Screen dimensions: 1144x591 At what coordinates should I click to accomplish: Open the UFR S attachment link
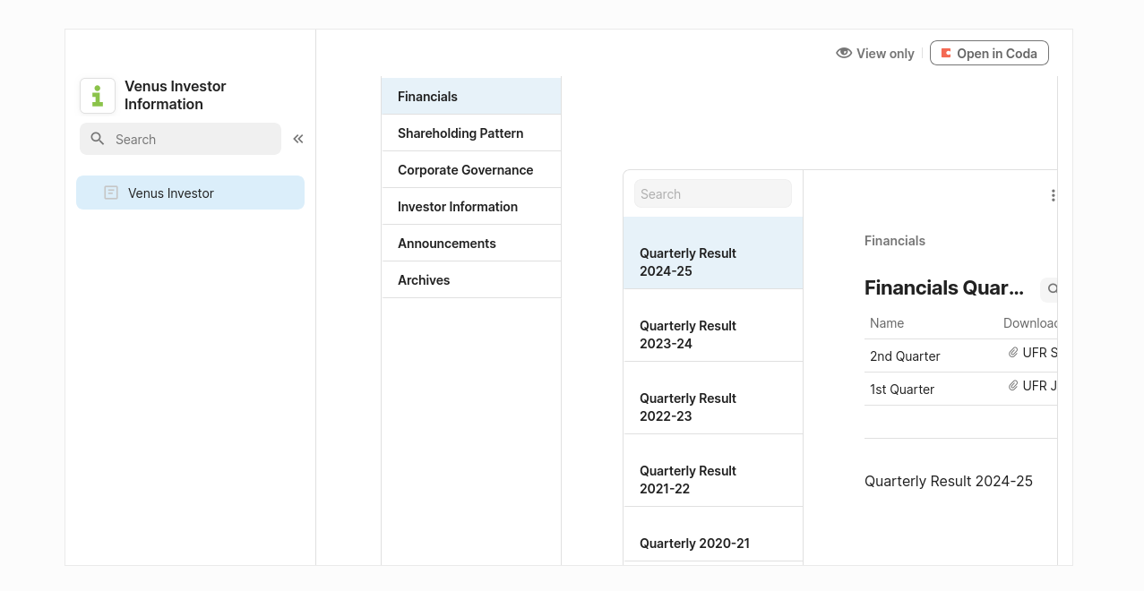tap(1039, 353)
